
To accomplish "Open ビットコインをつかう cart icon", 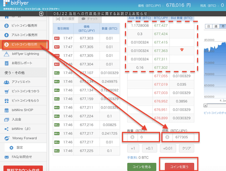I will point(6,91).
